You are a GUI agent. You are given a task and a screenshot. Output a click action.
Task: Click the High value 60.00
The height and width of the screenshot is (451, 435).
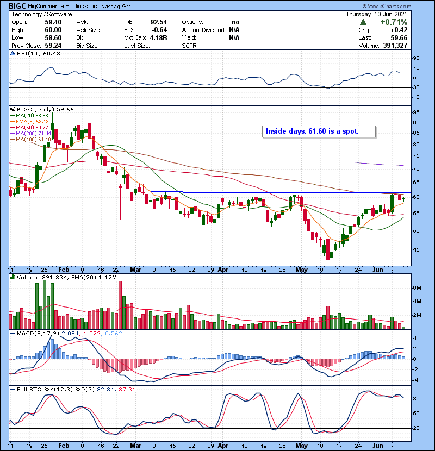(53, 30)
